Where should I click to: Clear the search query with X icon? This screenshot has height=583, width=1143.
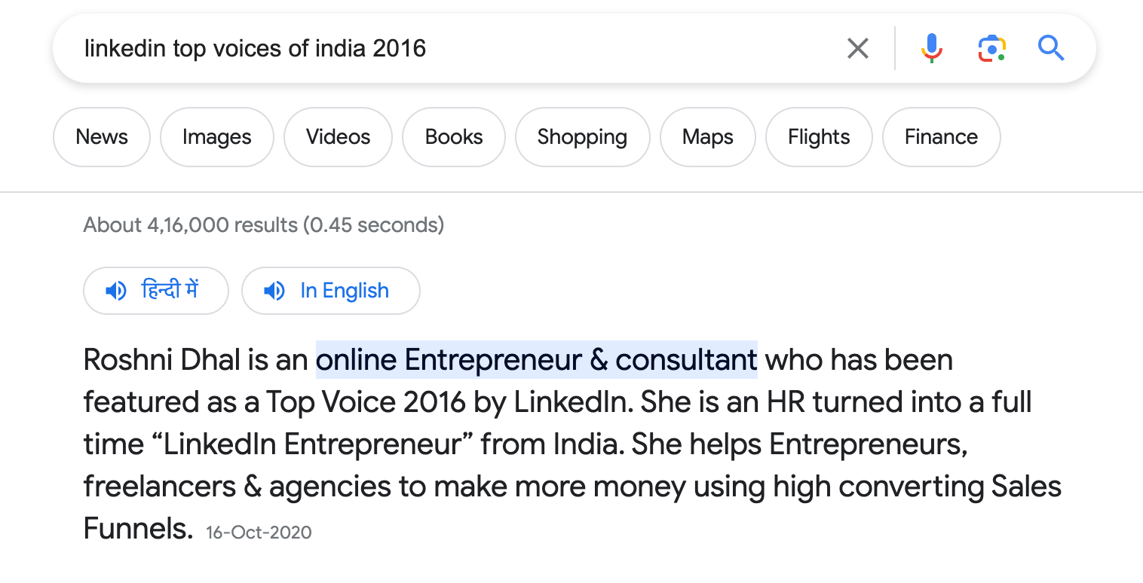pyautogui.click(x=857, y=49)
